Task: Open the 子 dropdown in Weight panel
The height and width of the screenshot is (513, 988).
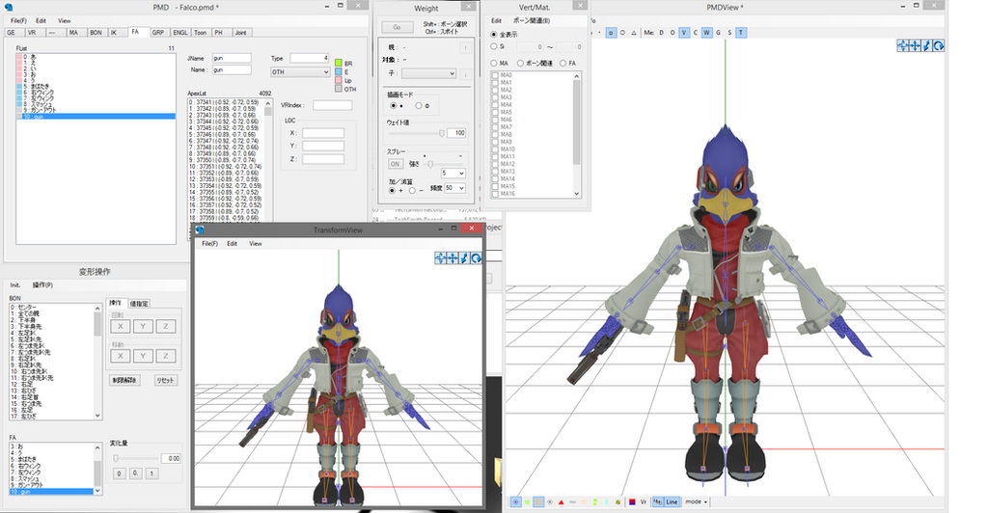Action: pyautogui.click(x=428, y=73)
